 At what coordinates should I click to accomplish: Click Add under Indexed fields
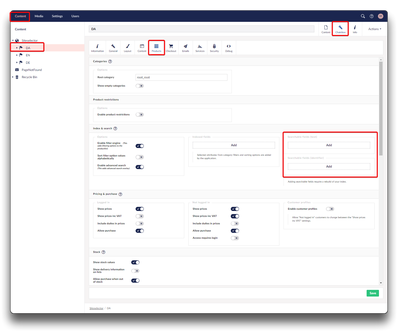[x=234, y=145]
